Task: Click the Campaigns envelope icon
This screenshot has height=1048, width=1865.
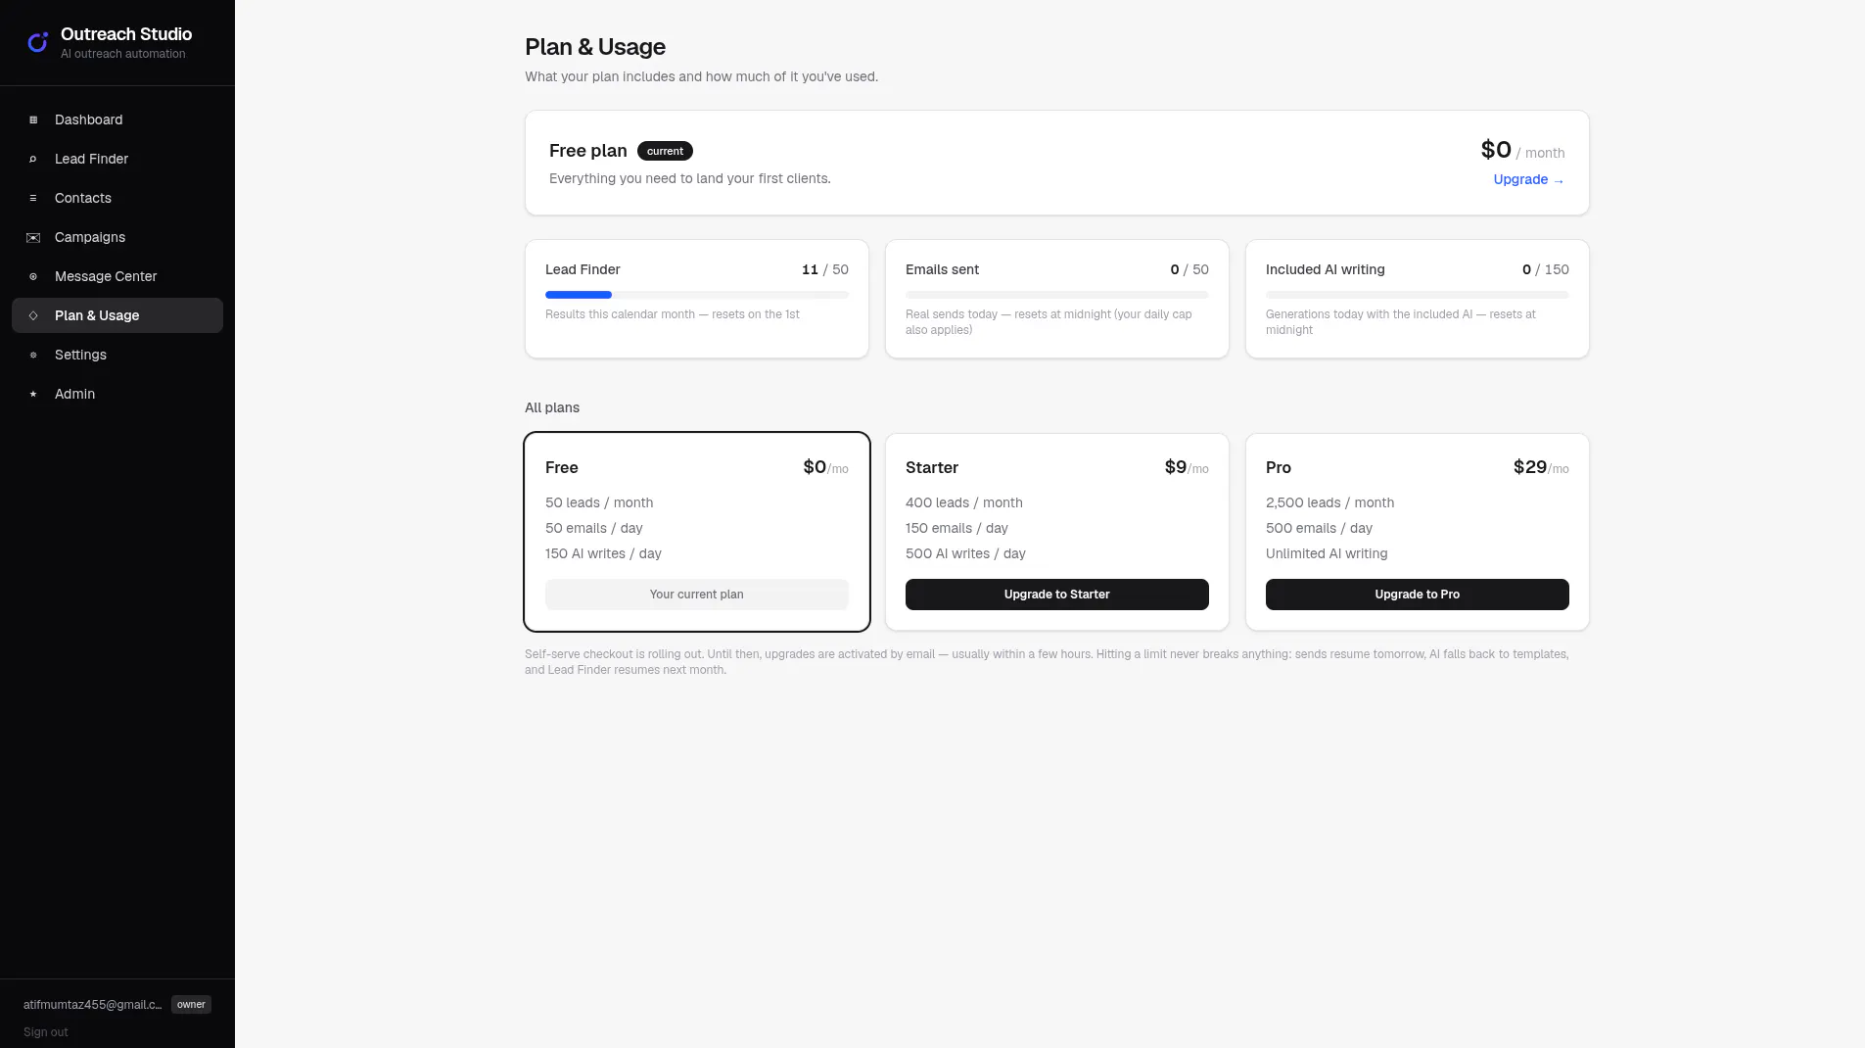Action: pos(33,237)
